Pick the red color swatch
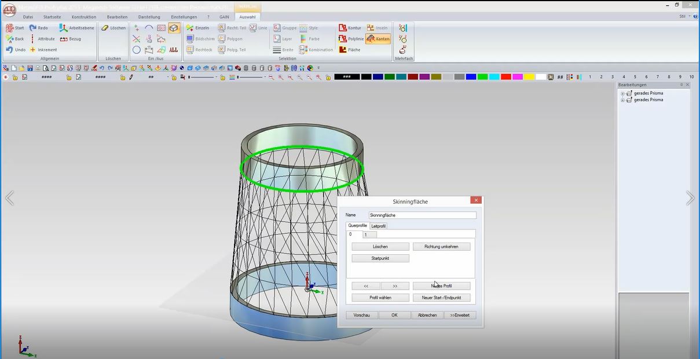 point(505,77)
